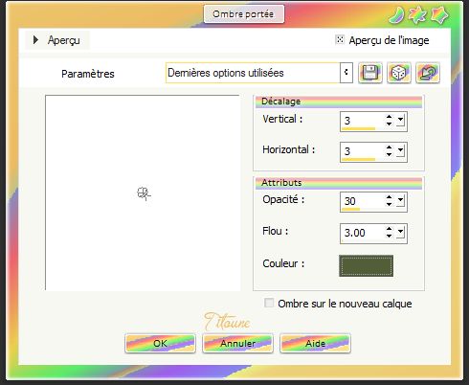Expand the Aperçu preview triangle
The image size is (469, 385).
[35, 40]
